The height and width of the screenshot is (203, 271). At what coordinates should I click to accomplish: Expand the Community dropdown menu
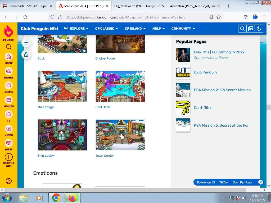pyautogui.click(x=183, y=29)
